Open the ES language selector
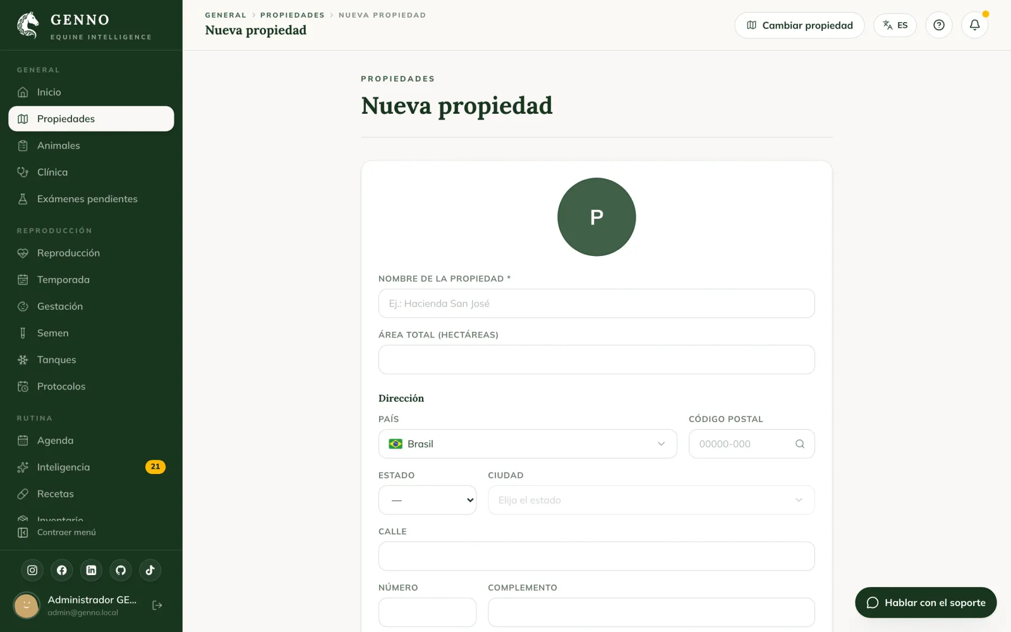Image resolution: width=1011 pixels, height=632 pixels. tap(895, 25)
